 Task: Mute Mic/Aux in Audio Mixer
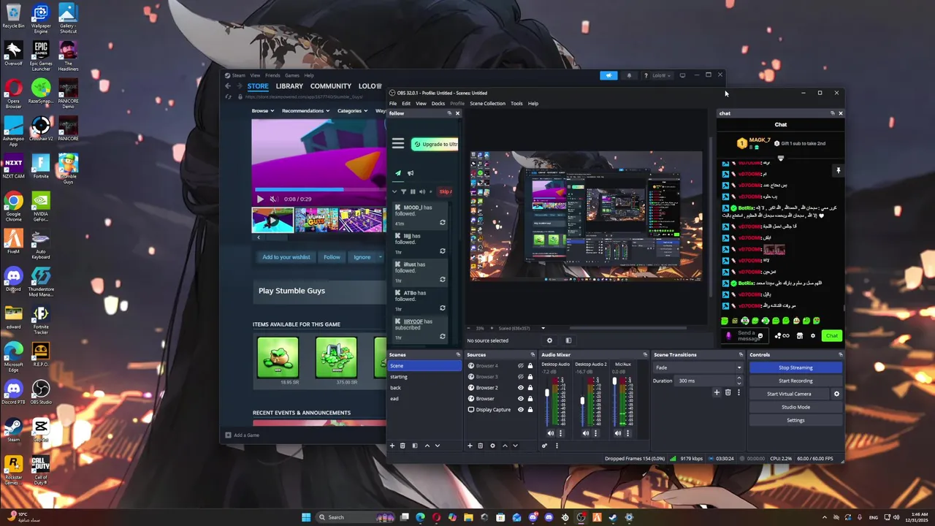618,433
